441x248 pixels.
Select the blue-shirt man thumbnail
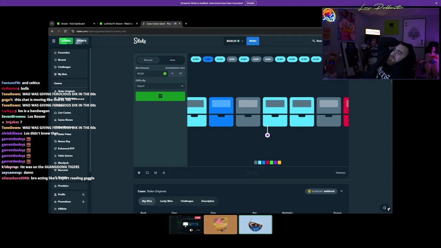pyautogui.click(x=255, y=225)
